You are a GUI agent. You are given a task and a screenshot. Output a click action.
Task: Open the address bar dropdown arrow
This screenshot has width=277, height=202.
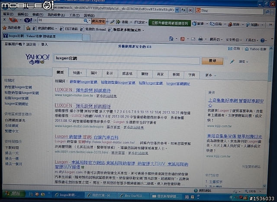click(x=177, y=10)
